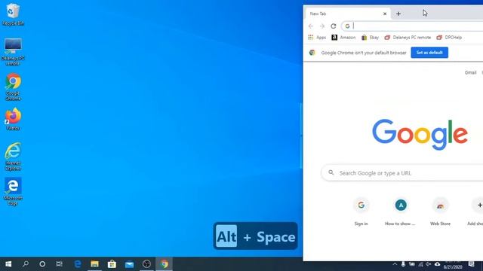
Task: Open the Windows Start menu
Action: coord(8,264)
